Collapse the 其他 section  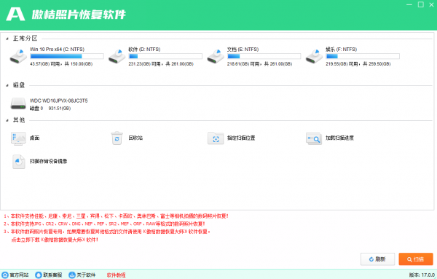(x=7, y=120)
